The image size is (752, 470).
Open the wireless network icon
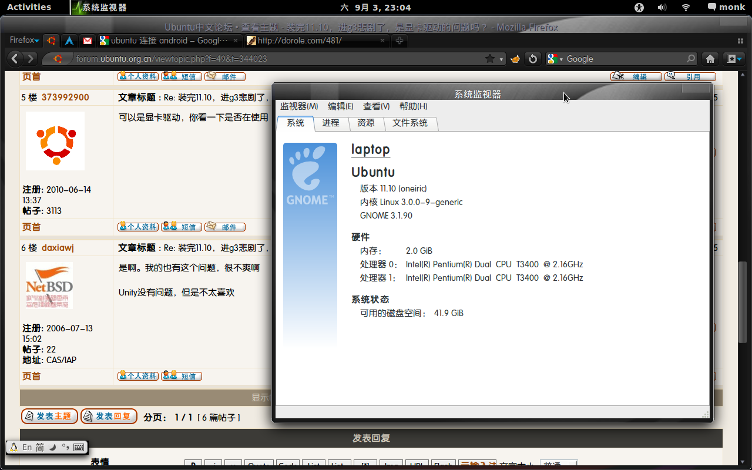coord(686,8)
